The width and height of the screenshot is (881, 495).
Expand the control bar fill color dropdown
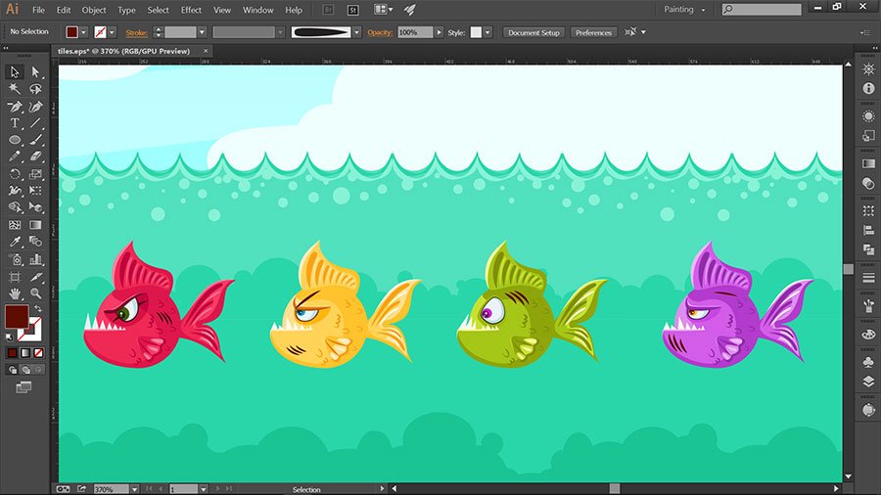[84, 32]
